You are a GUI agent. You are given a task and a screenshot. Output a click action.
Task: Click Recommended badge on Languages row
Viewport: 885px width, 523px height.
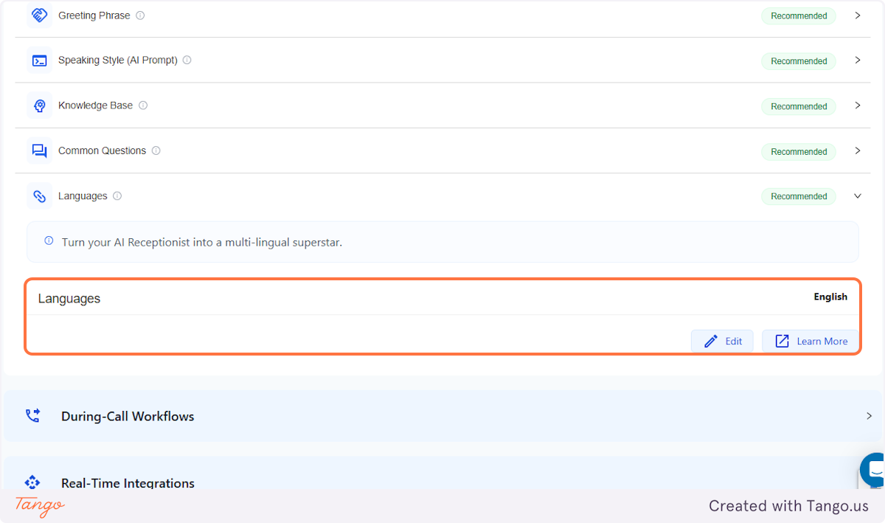[799, 196]
